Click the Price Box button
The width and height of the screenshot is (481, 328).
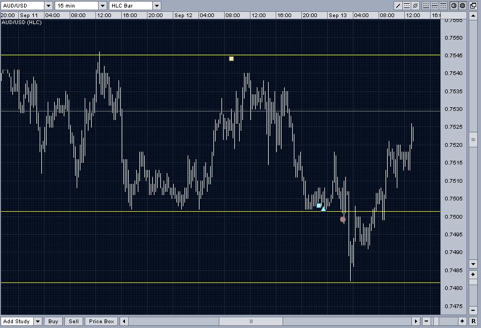pos(101,321)
